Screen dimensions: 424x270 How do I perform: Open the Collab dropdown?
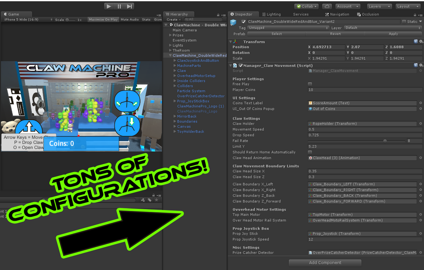pyautogui.click(x=307, y=6)
